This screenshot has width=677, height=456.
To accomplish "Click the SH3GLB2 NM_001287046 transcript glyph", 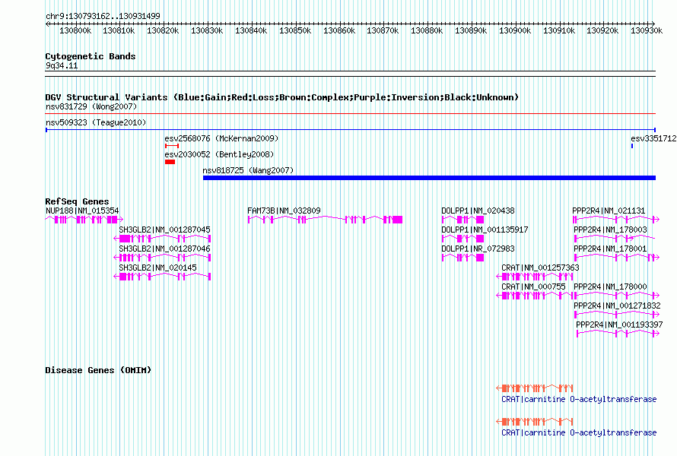I will (x=162, y=258).
